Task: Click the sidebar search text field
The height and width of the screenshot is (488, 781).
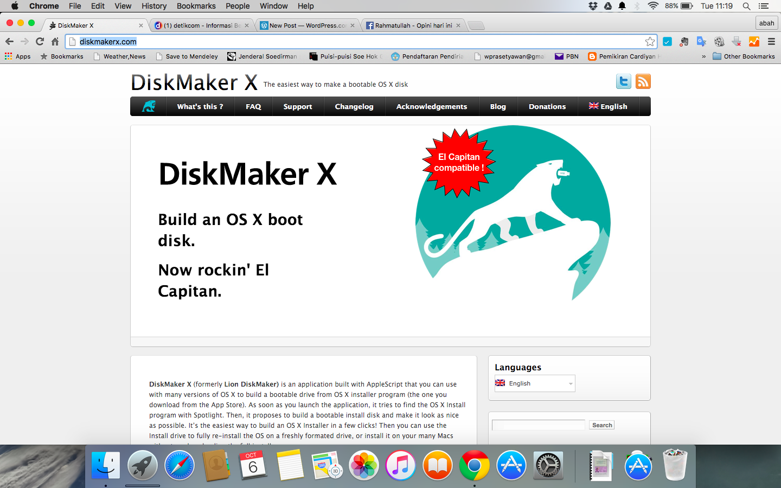Action: point(538,425)
